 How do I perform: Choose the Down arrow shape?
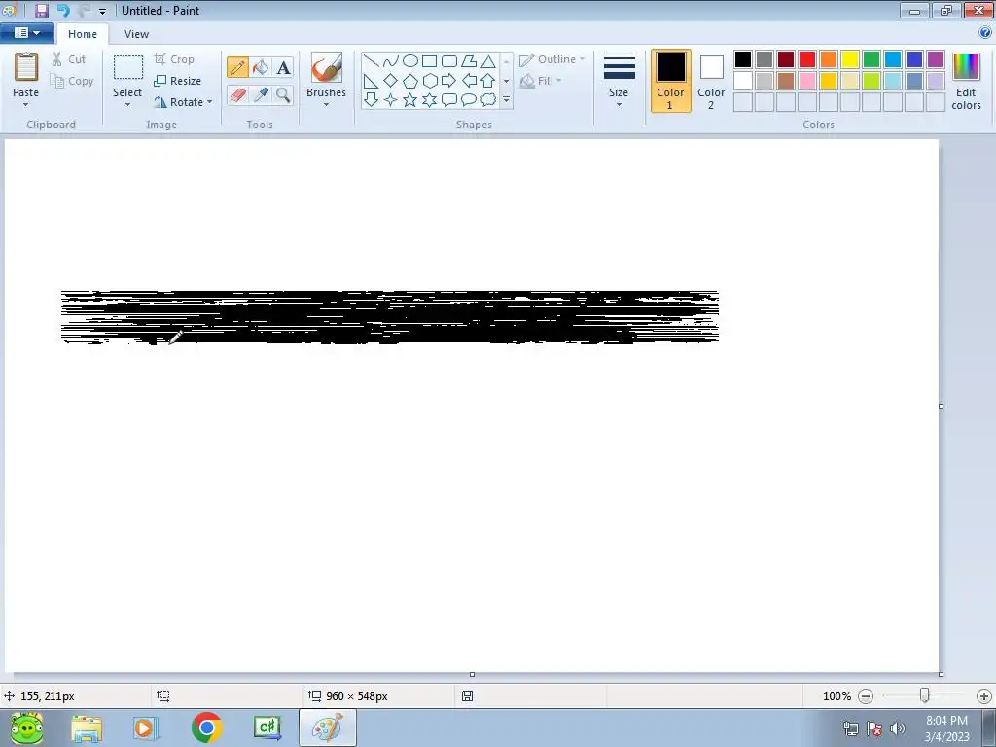tap(372, 100)
